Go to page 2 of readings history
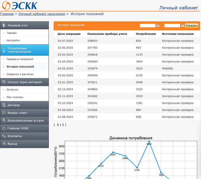Viewport: 201px width, 179px height. point(63,125)
